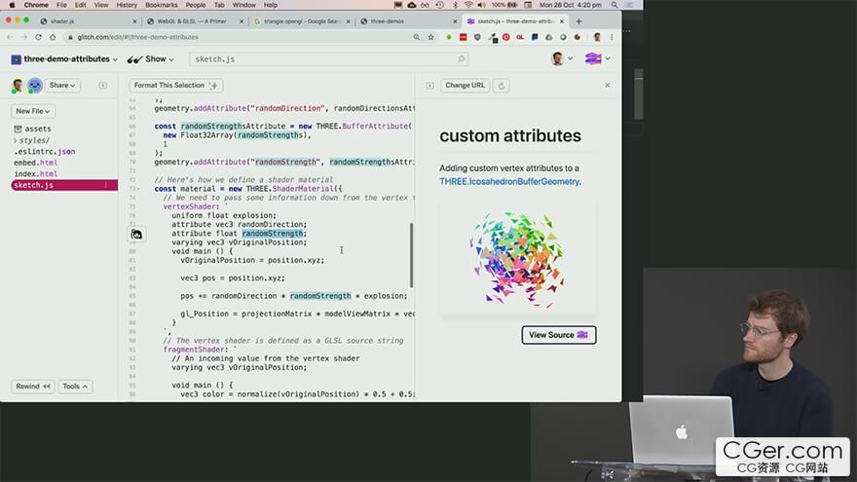Click the collapse sidebar icon next to Share
This screenshot has width=857, height=482.
coord(103,86)
